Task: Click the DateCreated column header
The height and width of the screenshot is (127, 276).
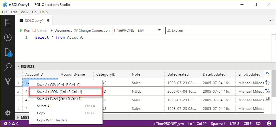Action: click(x=182, y=74)
